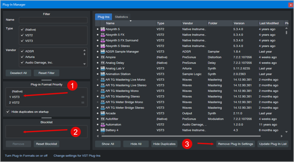
Task: Click the Remove Plug-In Settings button
Action: (x=235, y=144)
